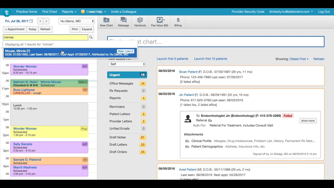334x188 pixels.
Task: Jump to Today on the calendar
Action: point(32,29)
